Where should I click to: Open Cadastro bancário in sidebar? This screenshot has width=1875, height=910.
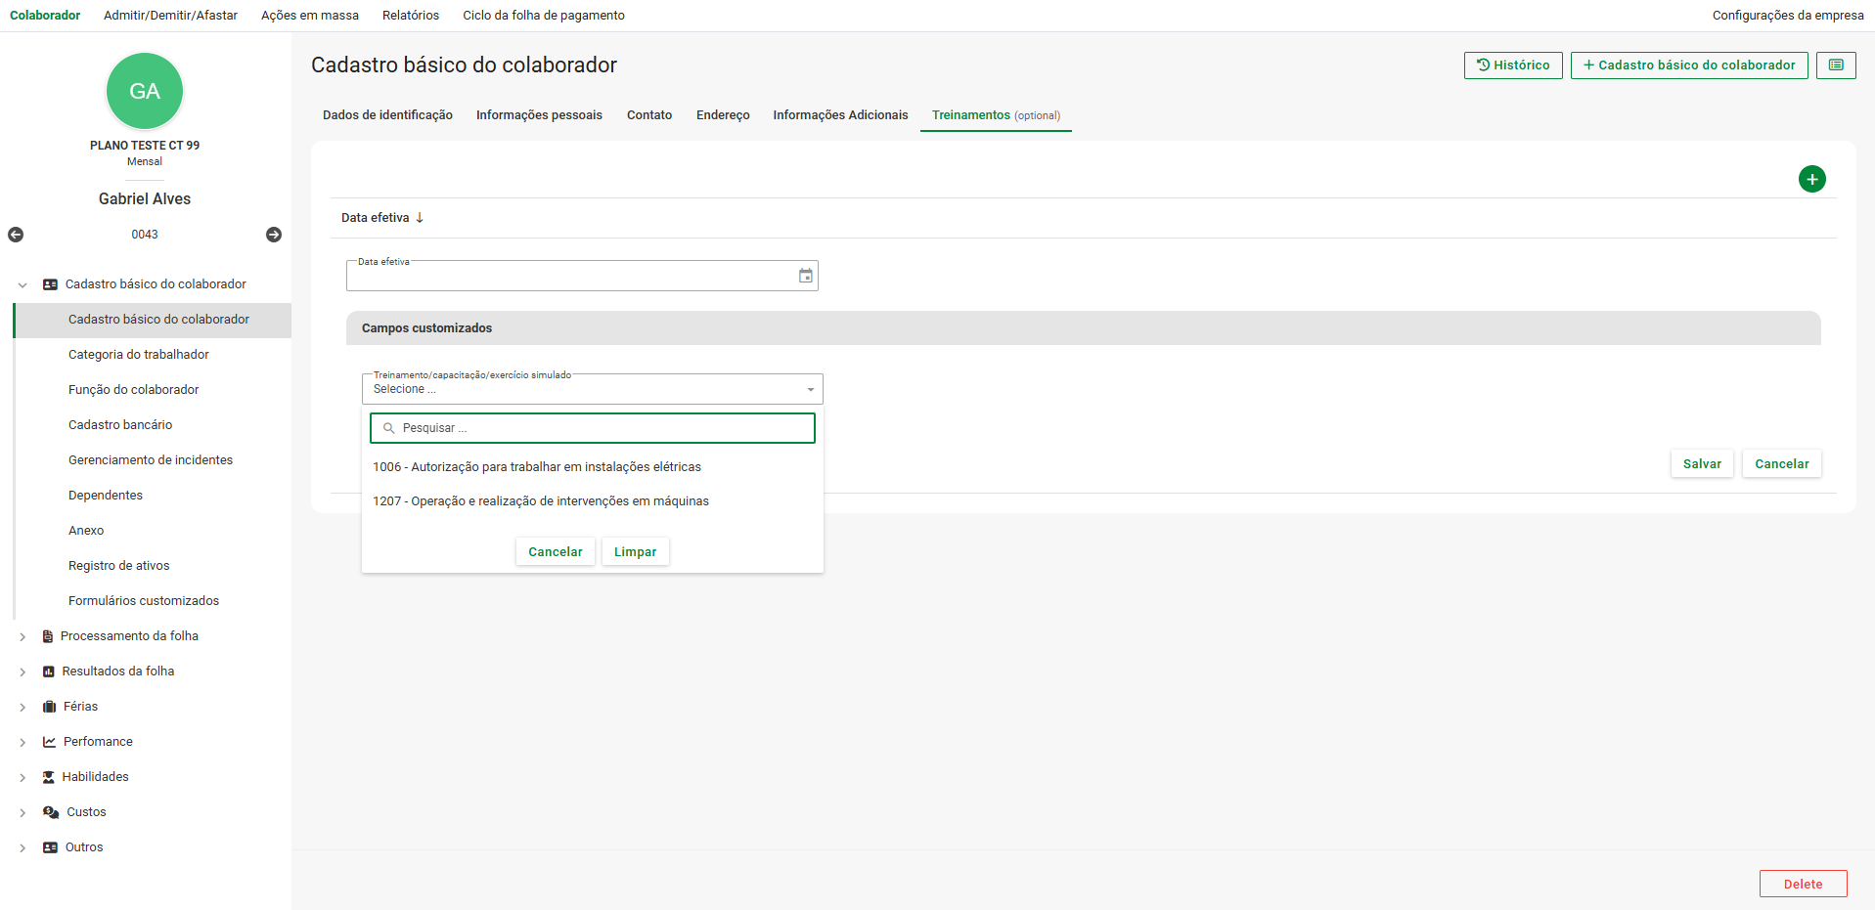tap(120, 425)
